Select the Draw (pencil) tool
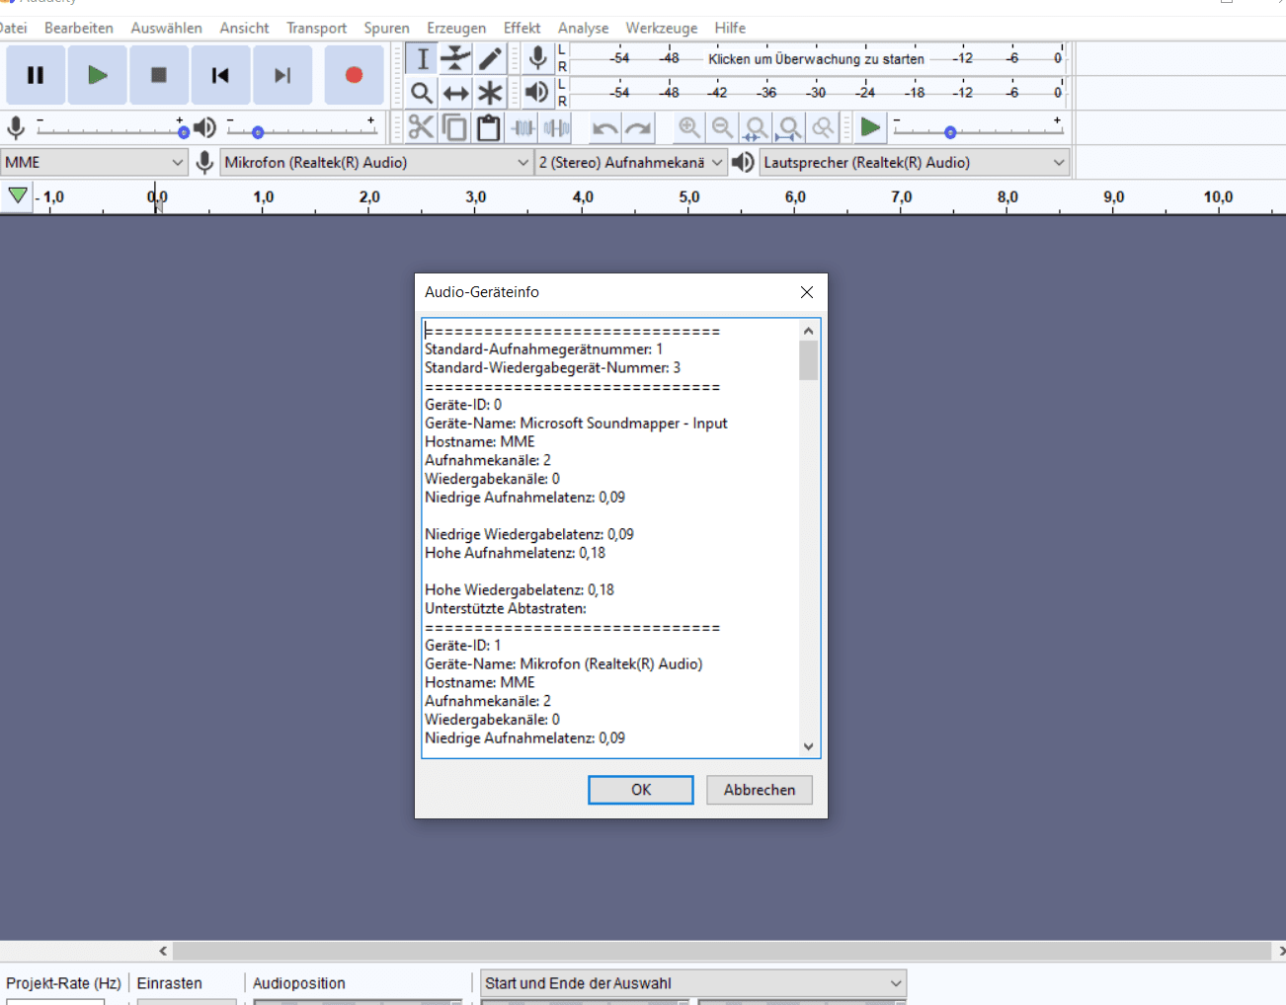 [490, 58]
